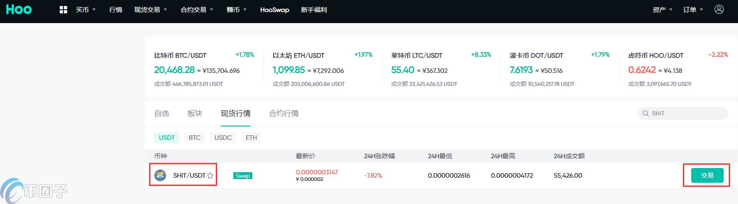Click the -2.22% HOO change
This screenshot has width=738, height=204.
point(718,54)
